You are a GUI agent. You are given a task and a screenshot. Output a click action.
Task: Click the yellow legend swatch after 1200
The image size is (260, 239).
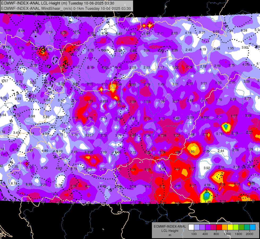(x=230, y=227)
